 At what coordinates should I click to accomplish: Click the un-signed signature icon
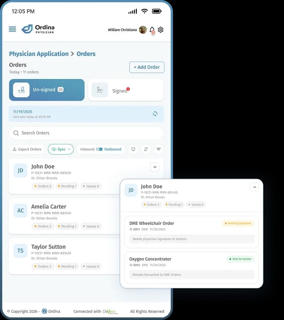(x=21, y=90)
